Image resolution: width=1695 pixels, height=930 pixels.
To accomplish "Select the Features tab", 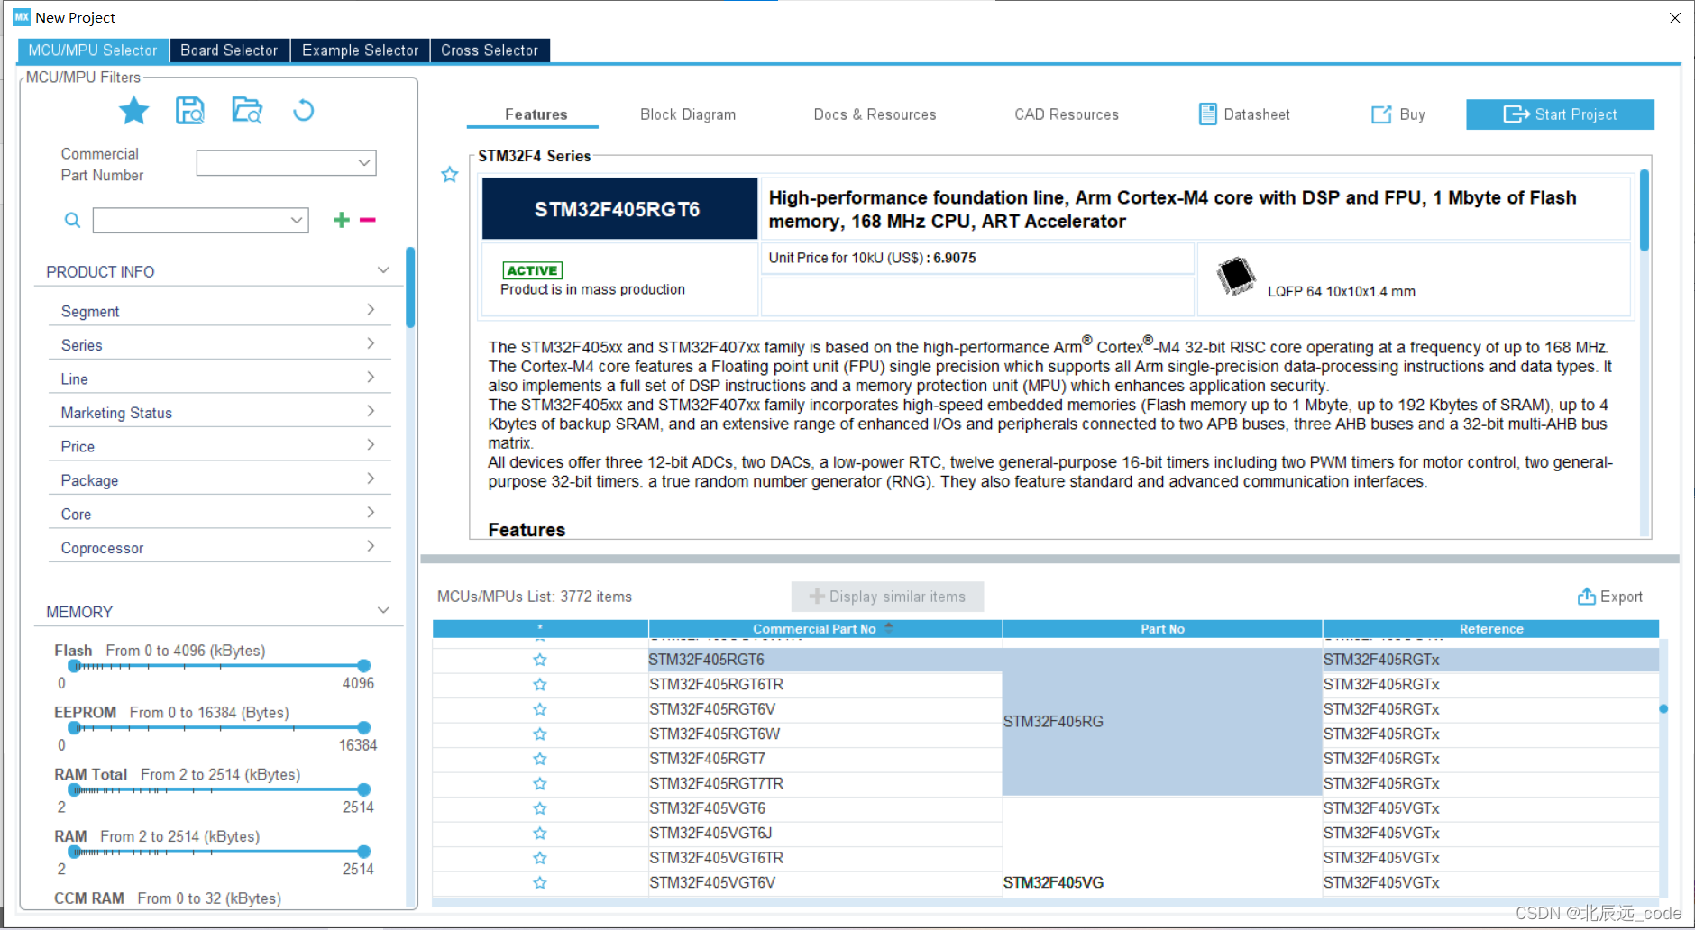I will click(x=536, y=114).
